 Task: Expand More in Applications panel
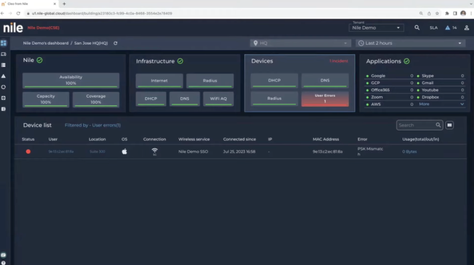pyautogui.click(x=441, y=104)
